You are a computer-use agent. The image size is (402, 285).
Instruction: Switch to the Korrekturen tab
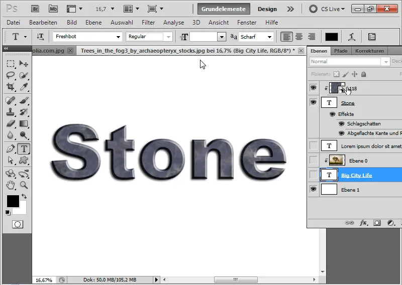[x=369, y=51]
